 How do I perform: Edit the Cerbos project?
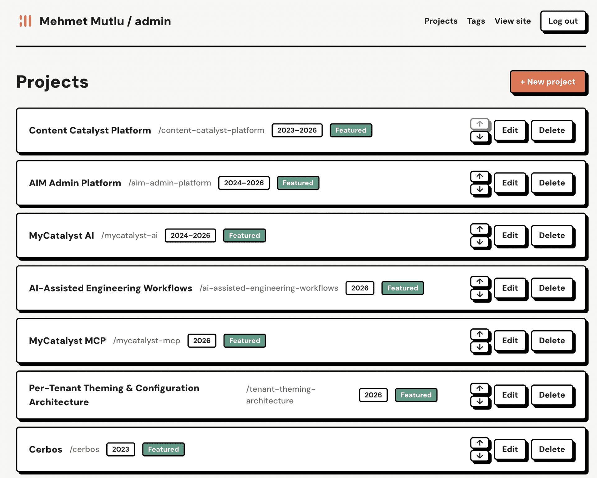[x=510, y=449]
